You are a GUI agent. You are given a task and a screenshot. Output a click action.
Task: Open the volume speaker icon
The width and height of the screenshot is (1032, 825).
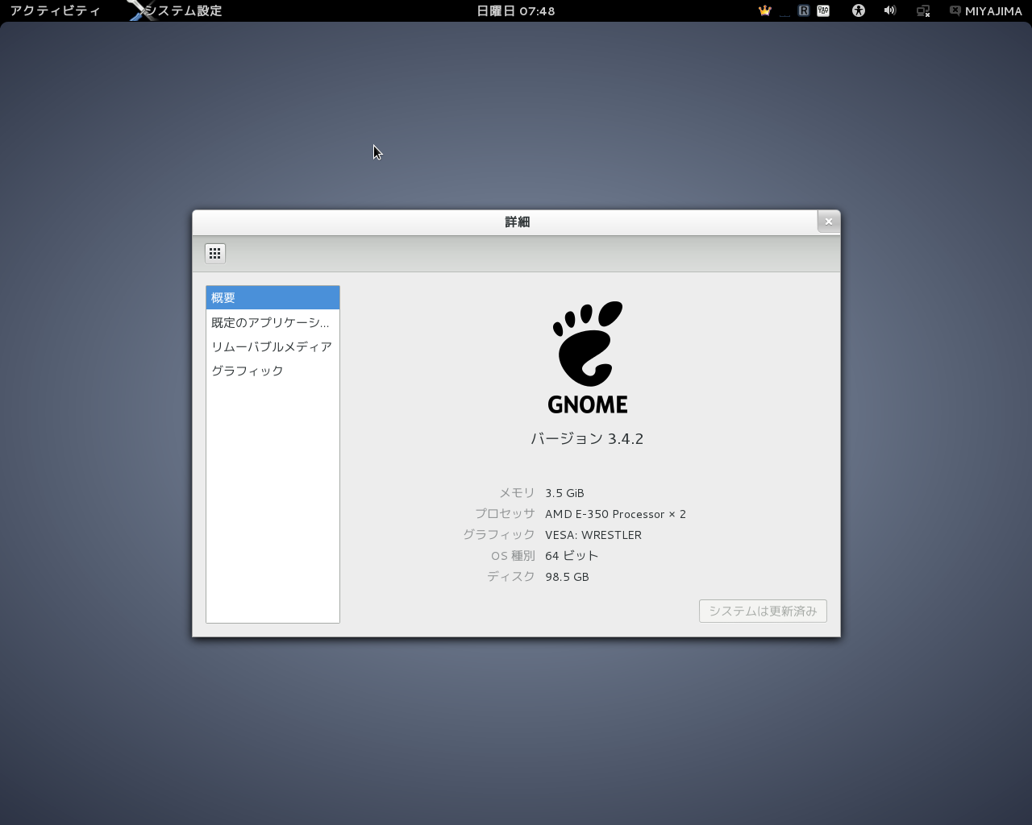tap(890, 10)
